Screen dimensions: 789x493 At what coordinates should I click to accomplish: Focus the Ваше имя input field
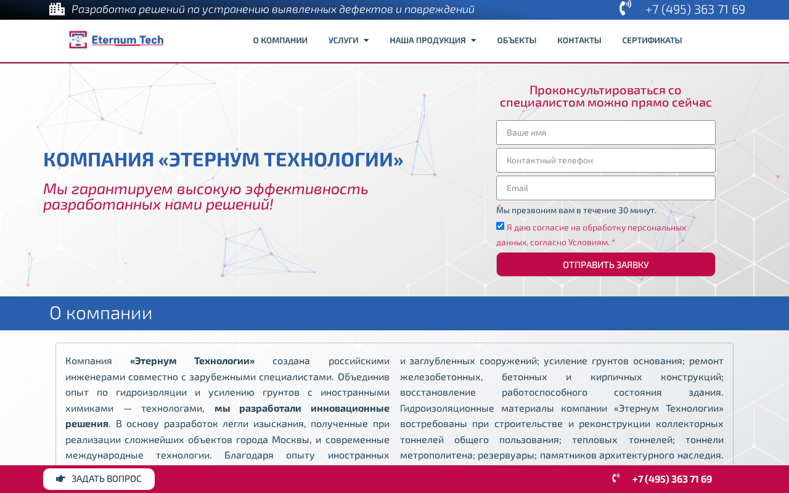click(605, 132)
